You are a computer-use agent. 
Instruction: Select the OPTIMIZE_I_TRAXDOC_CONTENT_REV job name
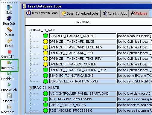83,70
